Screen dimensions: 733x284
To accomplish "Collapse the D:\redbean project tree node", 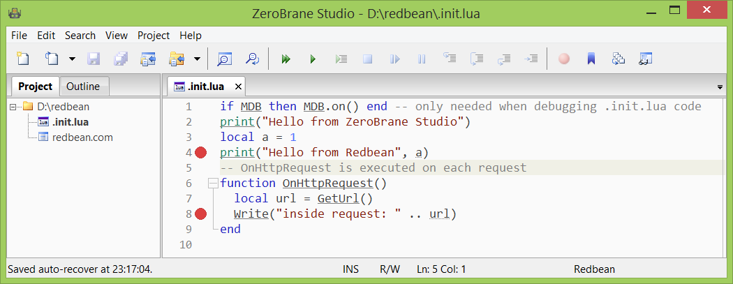I will coord(13,107).
